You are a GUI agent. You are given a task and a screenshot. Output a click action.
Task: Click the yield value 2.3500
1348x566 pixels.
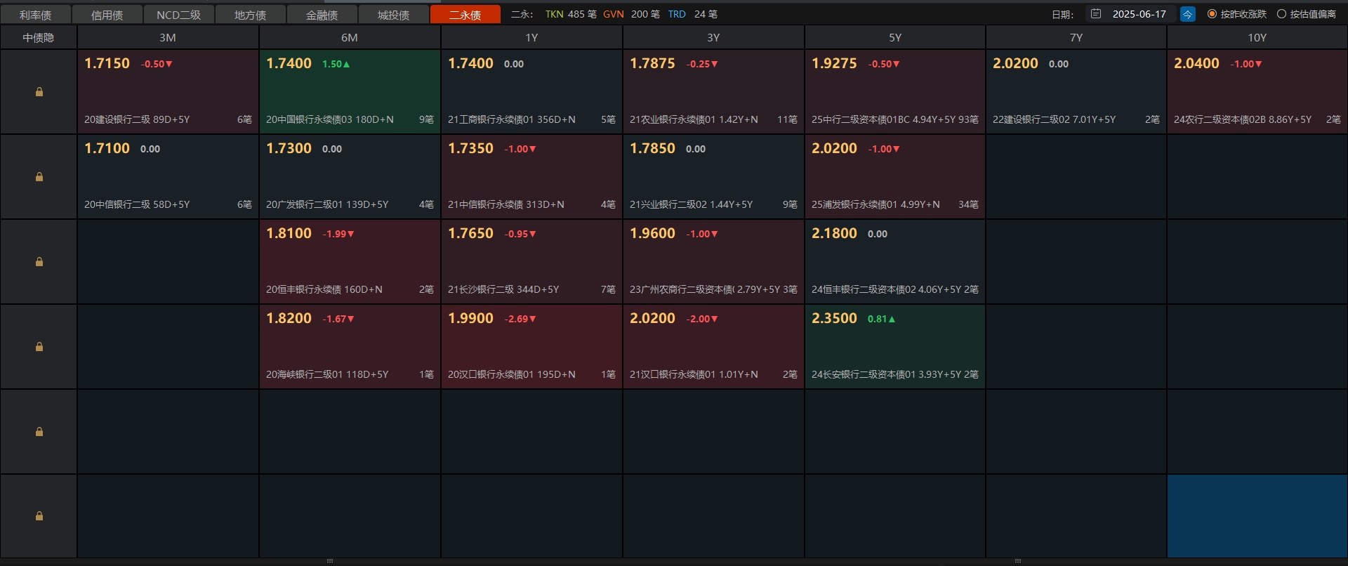coord(834,318)
